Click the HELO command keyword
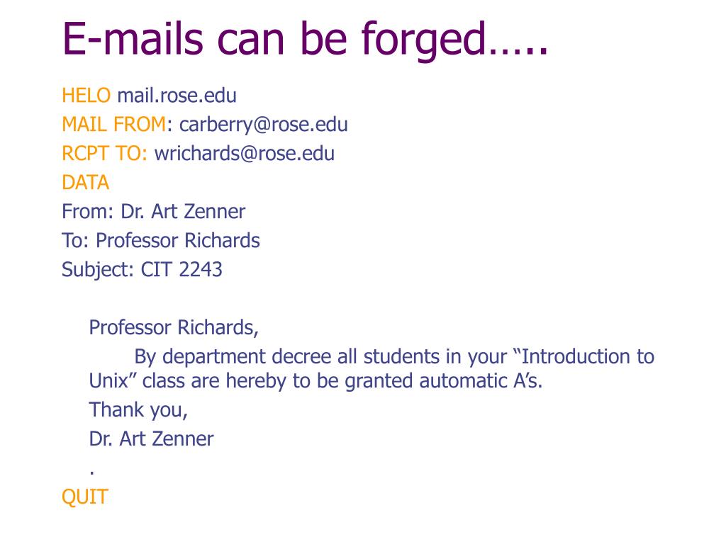The height and width of the screenshot is (544, 726). click(x=86, y=96)
